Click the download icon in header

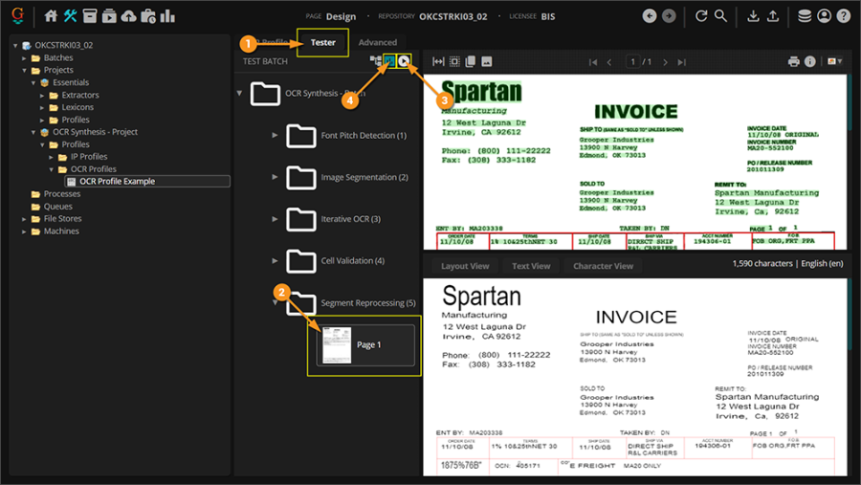tap(754, 16)
